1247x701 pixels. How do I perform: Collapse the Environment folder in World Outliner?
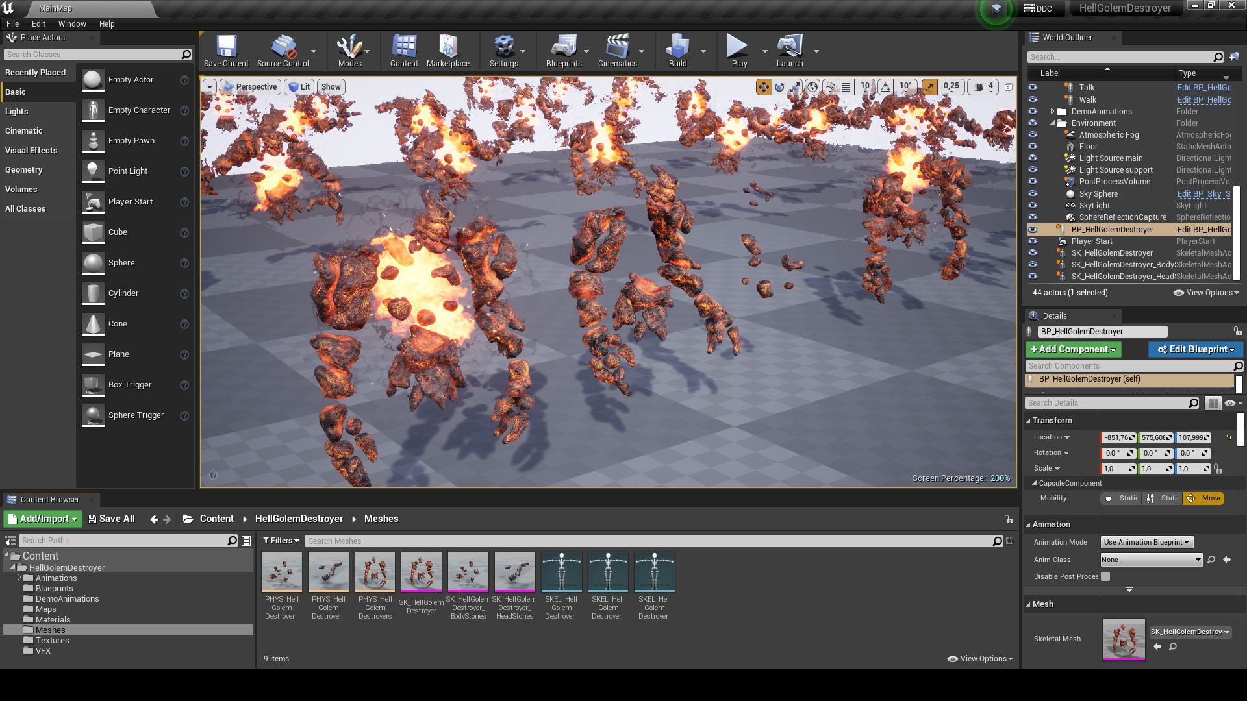pos(1052,123)
